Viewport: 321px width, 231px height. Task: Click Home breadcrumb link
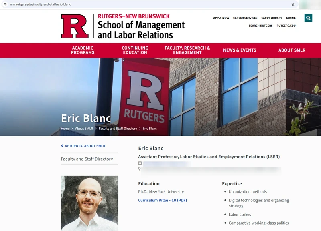pos(65,129)
